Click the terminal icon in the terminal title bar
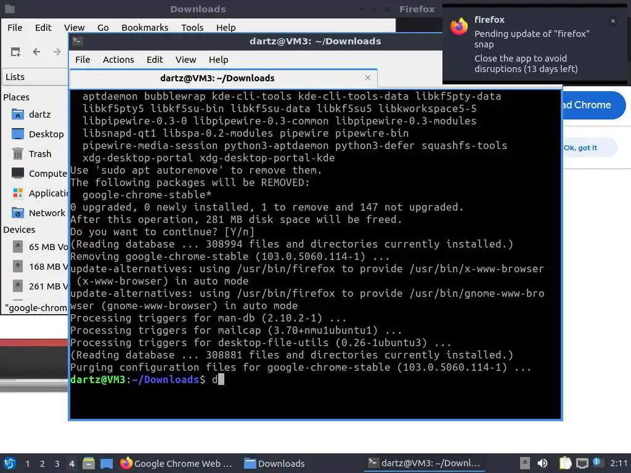Screen dimensions: 631x473 coord(78,41)
